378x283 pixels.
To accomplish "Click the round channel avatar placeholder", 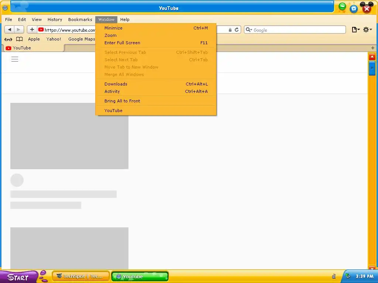I will [17, 180].
